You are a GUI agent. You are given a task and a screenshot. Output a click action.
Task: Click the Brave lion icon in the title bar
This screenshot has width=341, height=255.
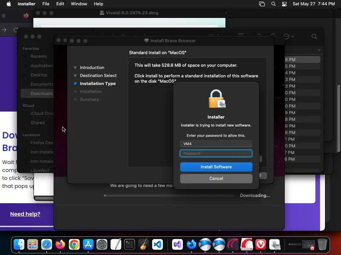147,41
